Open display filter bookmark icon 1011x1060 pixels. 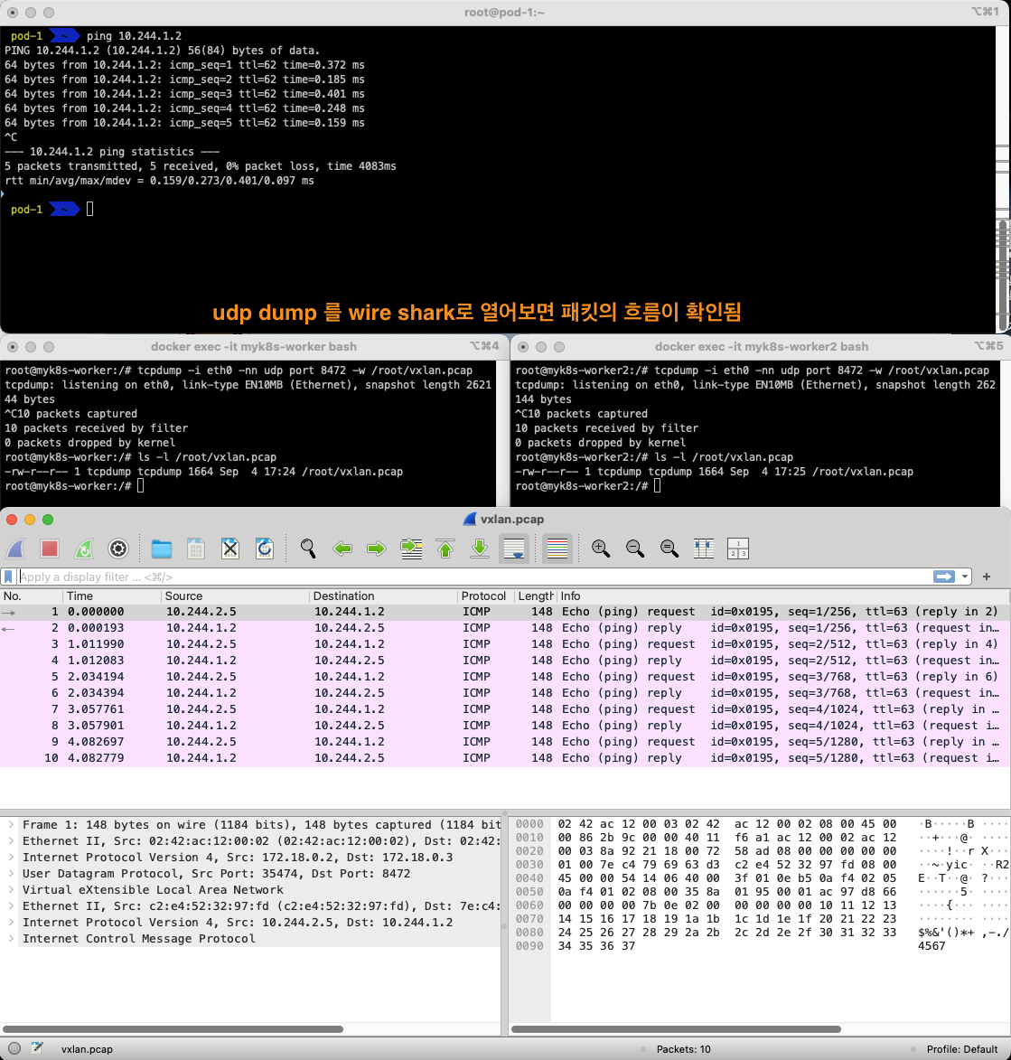pos(8,577)
